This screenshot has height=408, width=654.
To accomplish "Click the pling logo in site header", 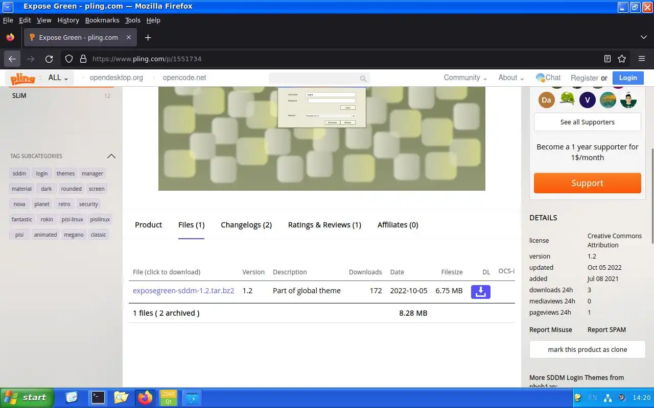I will pyautogui.click(x=22, y=78).
